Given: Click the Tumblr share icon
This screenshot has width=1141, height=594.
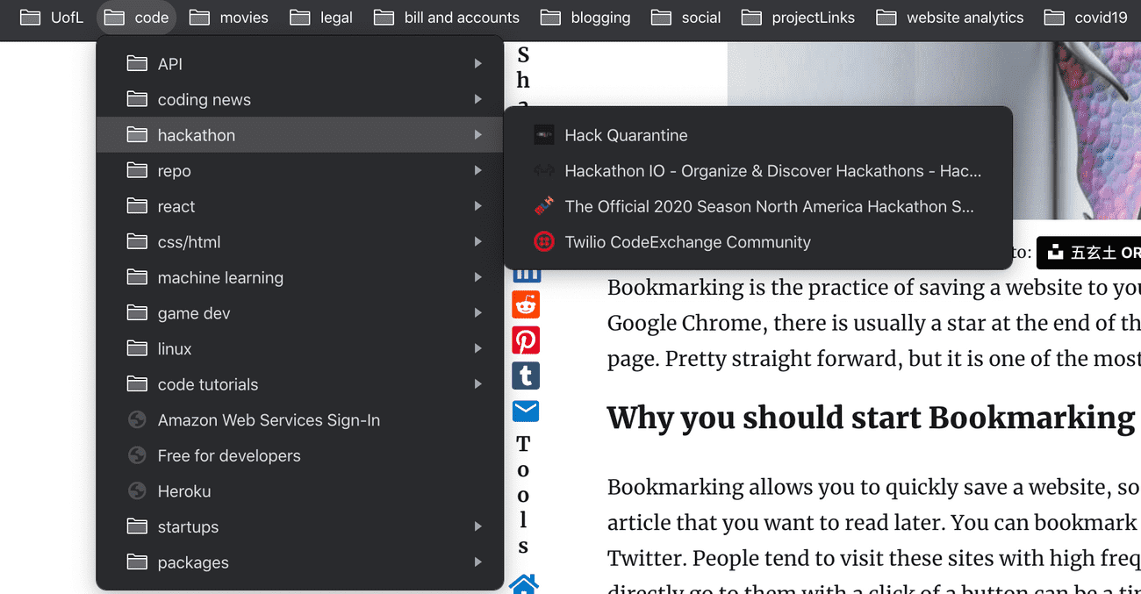Looking at the screenshot, I should coord(526,375).
